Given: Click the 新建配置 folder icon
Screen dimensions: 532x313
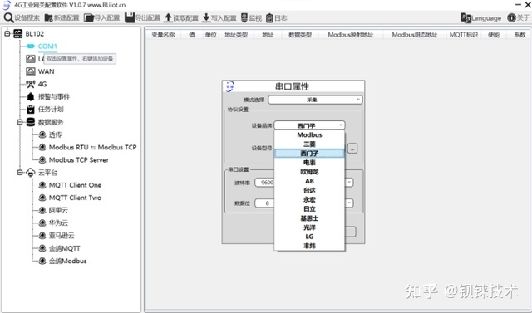Looking at the screenshot, I should 49,18.
